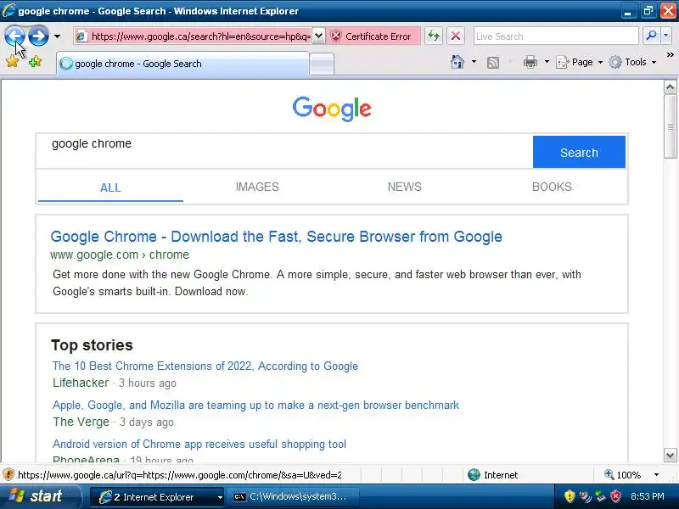Click the Certificate Error warning
This screenshot has height=509, width=679.
373,36
